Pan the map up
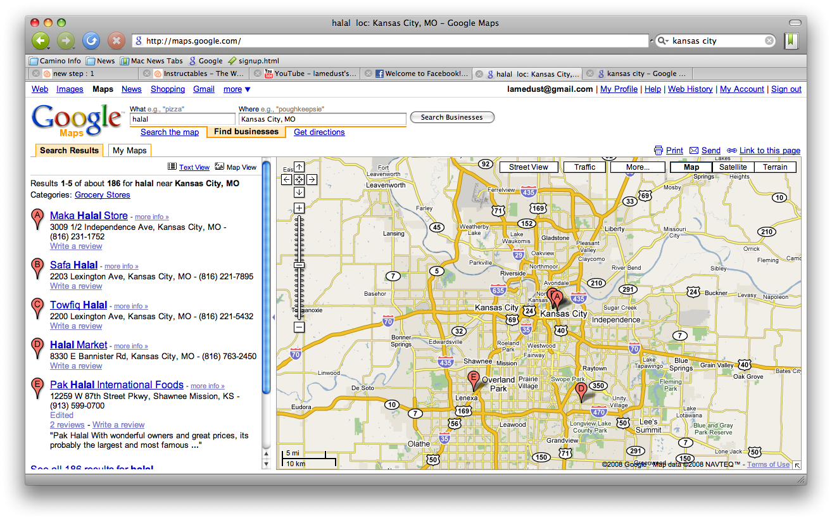This screenshot has width=832, height=520. coord(299,167)
